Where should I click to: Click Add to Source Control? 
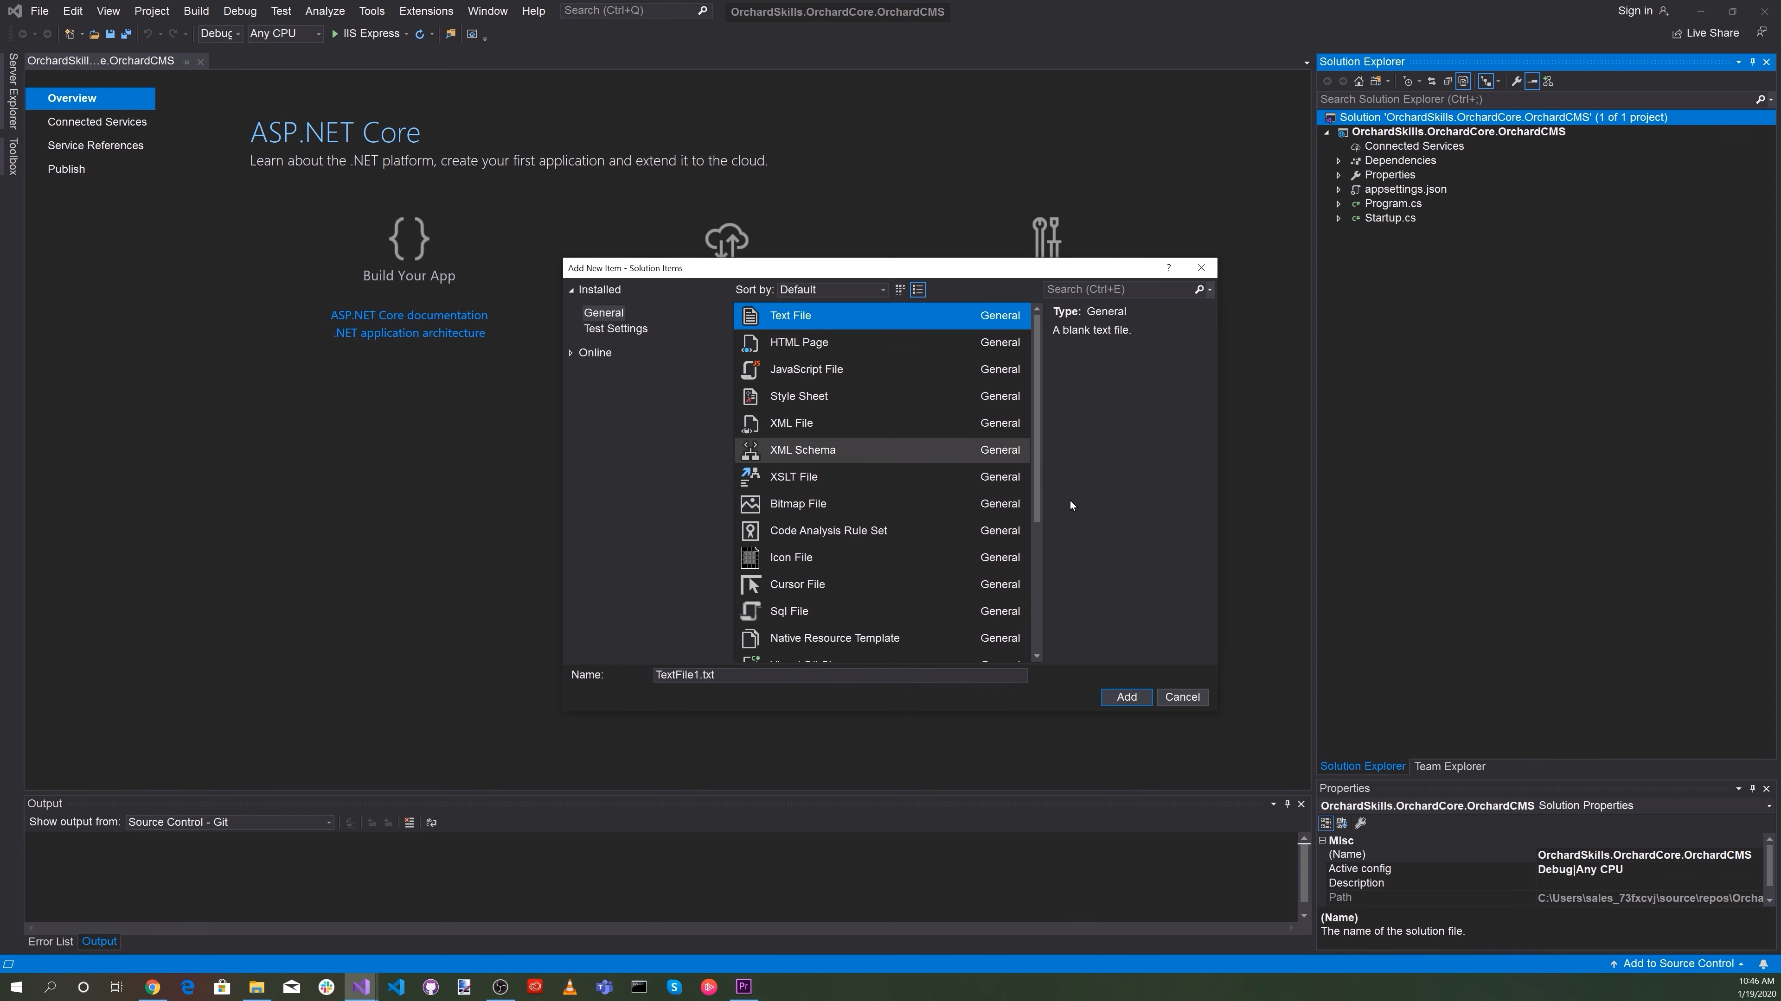point(1677,964)
